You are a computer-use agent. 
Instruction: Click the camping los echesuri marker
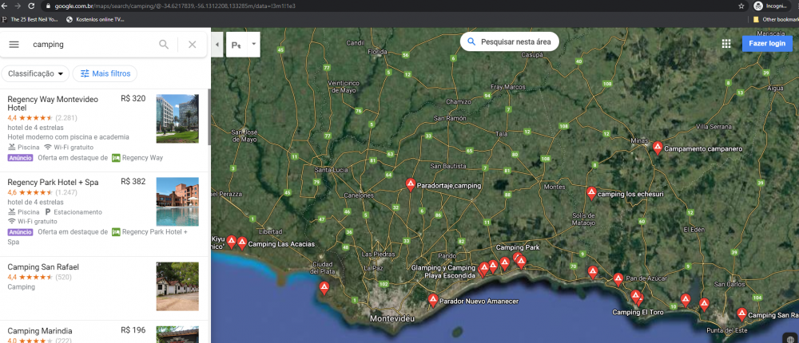coord(590,192)
